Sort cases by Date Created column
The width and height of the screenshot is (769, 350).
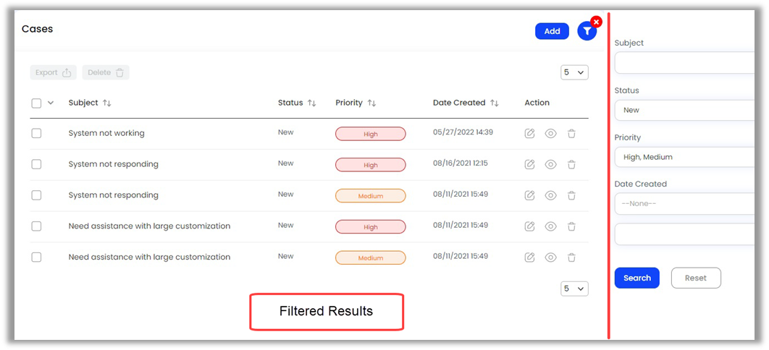(x=495, y=103)
